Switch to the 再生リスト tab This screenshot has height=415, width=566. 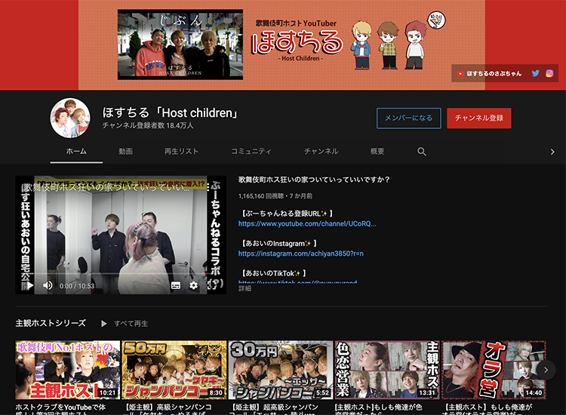(x=181, y=152)
